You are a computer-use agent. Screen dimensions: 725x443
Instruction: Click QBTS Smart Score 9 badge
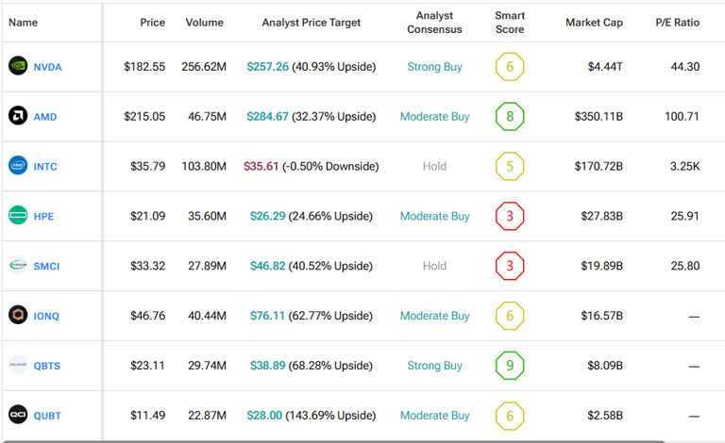tap(510, 366)
